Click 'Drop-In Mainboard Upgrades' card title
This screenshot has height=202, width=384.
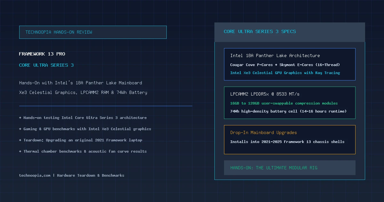tap(264, 132)
